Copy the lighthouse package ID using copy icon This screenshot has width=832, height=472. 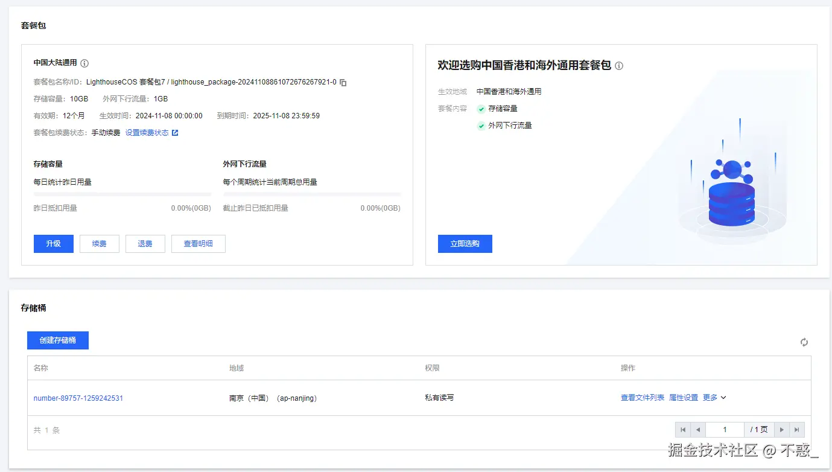coord(342,82)
